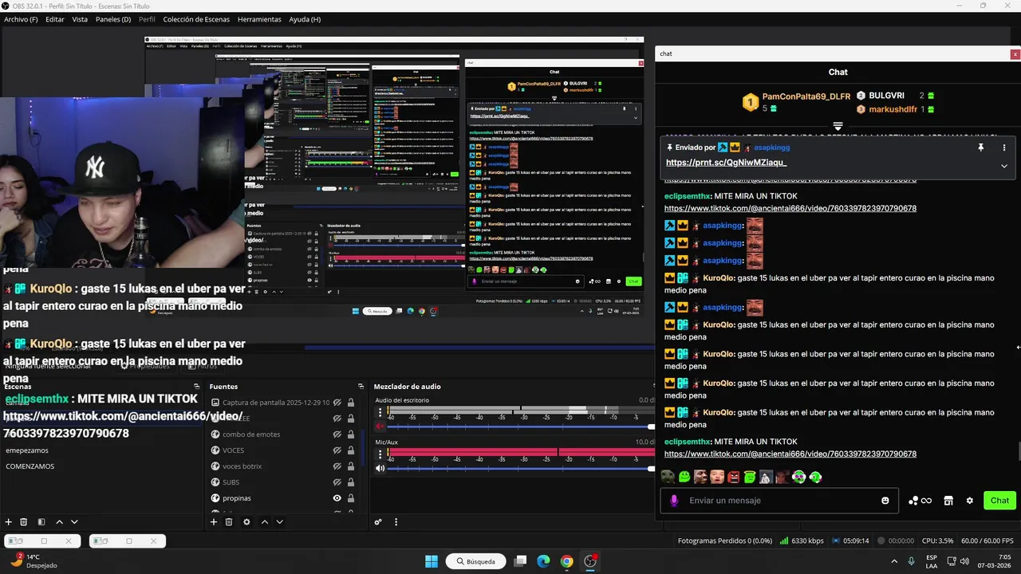The width and height of the screenshot is (1021, 574).
Task: Open chat shop store icon
Action: point(948,501)
